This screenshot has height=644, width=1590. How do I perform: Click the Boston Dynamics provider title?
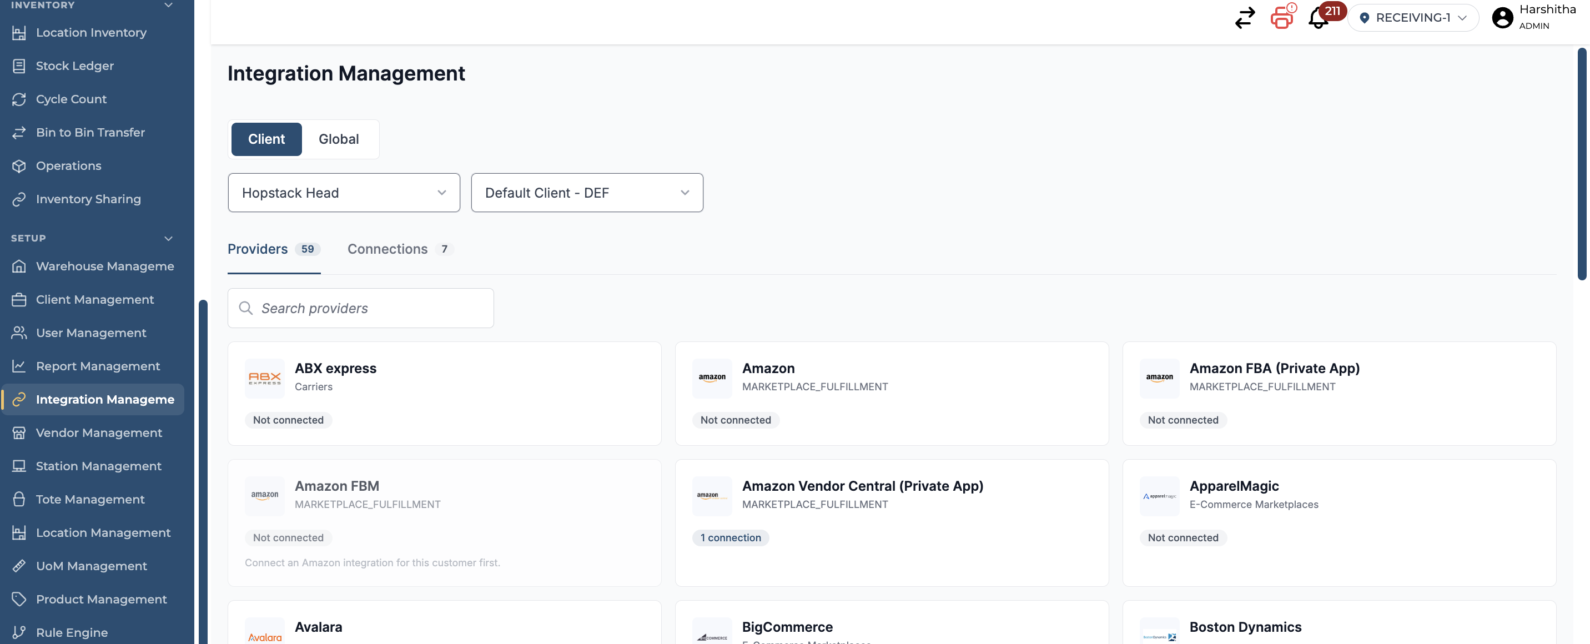click(x=1245, y=627)
